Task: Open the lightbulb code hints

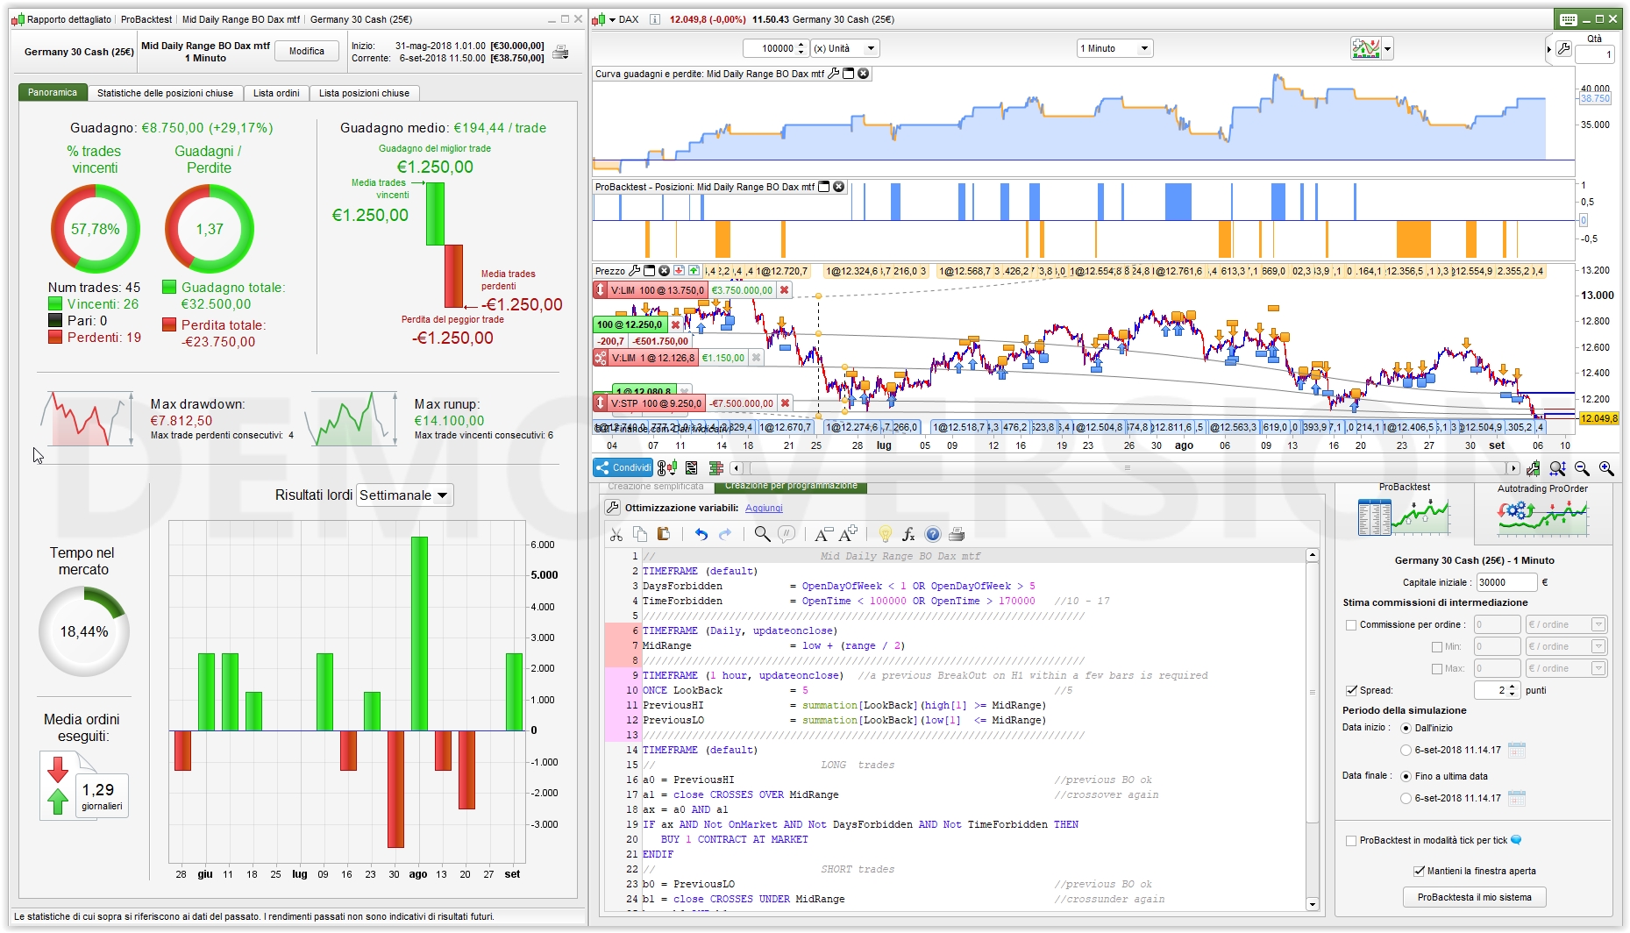Action: (885, 534)
